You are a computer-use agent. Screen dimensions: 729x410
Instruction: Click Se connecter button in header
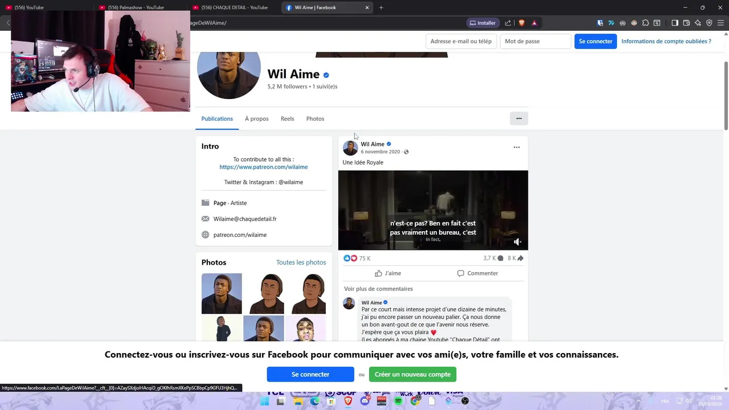(x=595, y=41)
